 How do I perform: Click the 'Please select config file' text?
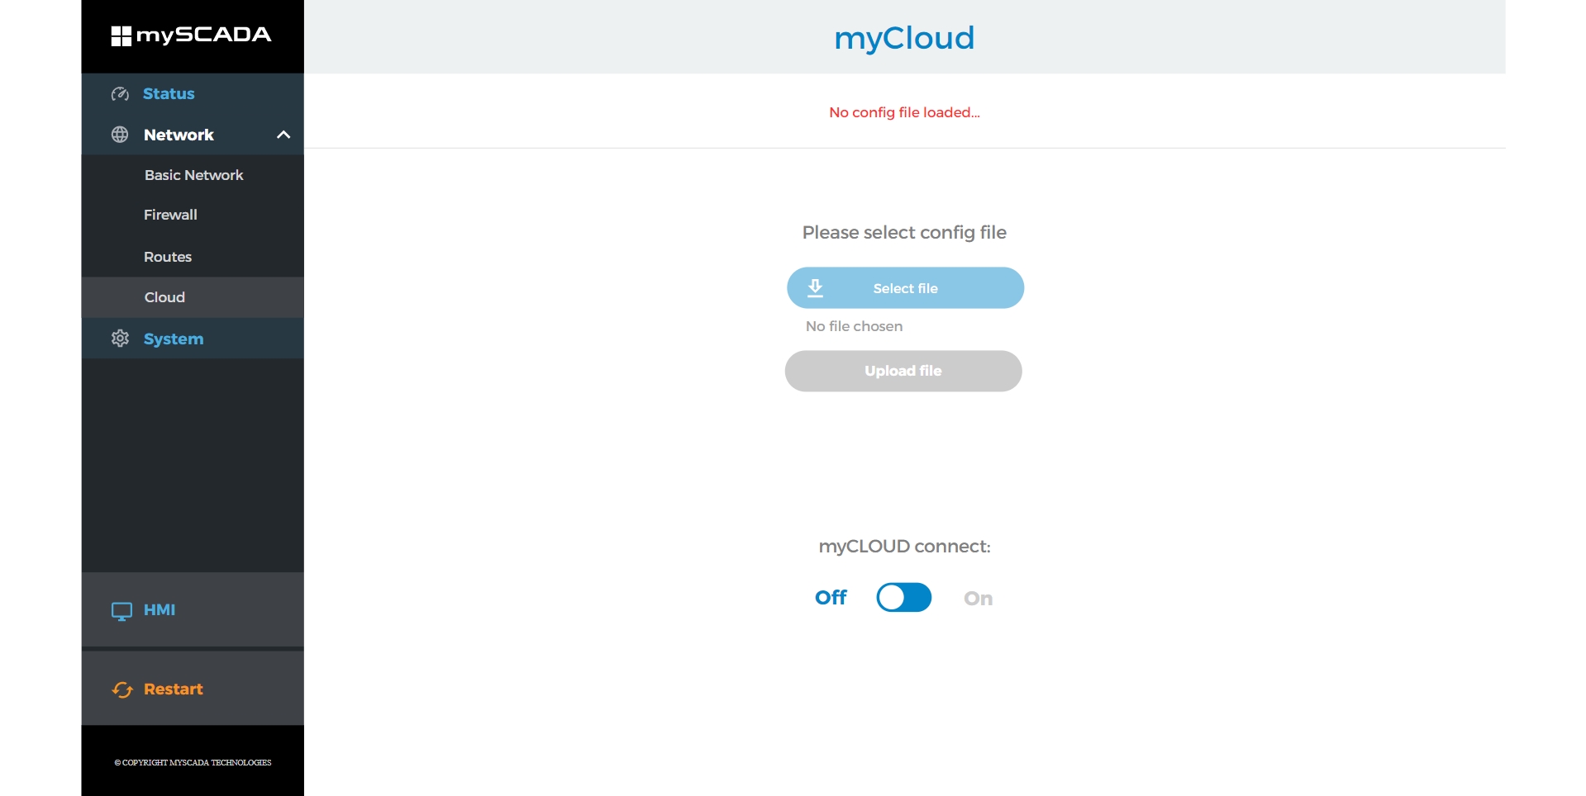click(x=904, y=233)
